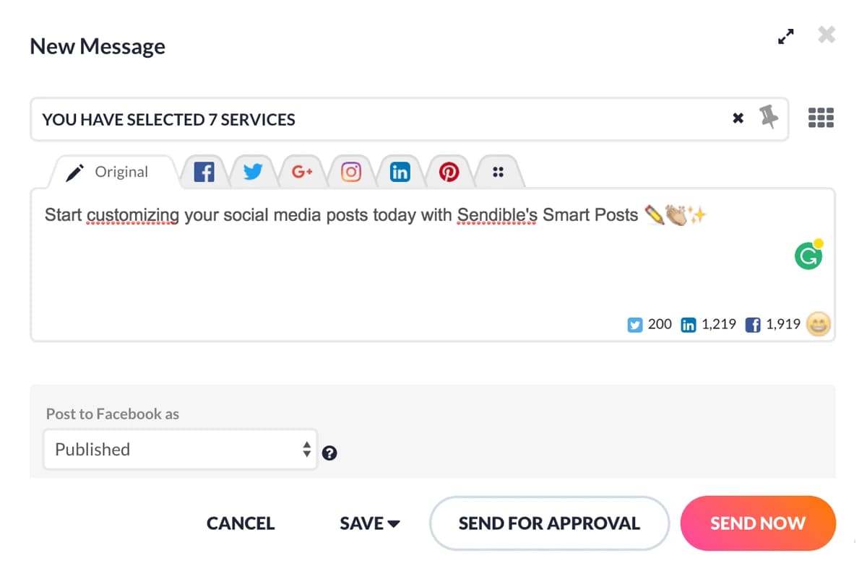This screenshot has height=571, width=867.
Task: Open the emoji picker smiley face
Action: pos(819,324)
